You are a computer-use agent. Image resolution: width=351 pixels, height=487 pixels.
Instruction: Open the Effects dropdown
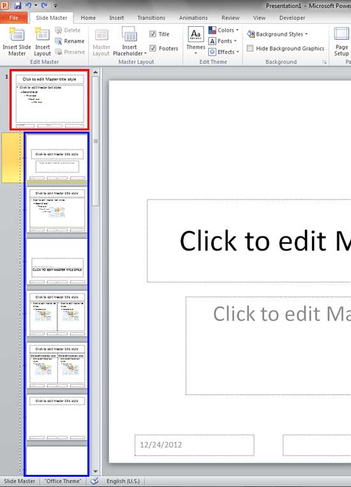(x=223, y=52)
